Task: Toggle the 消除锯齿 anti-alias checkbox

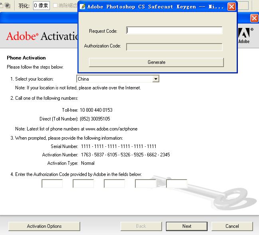Action: (55, 6)
